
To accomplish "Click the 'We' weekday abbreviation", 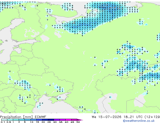I will (x=94, y=117).
